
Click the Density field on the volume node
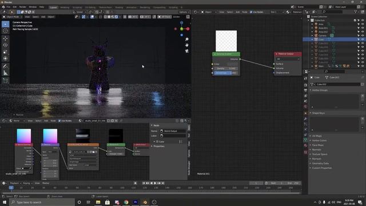coord(226,69)
